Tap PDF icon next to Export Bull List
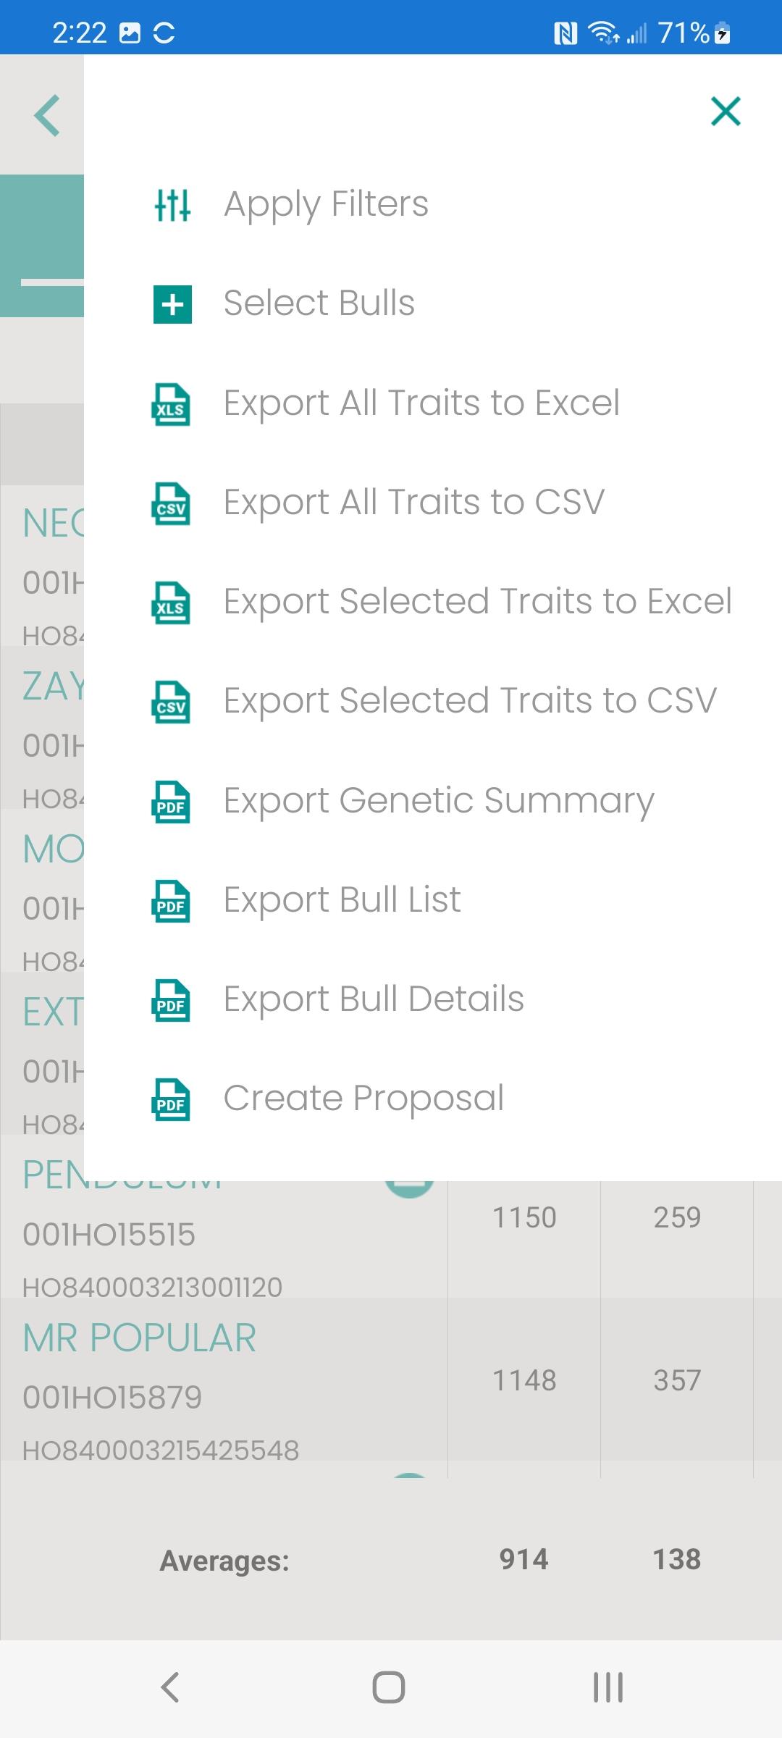The image size is (782, 1738). tap(171, 901)
